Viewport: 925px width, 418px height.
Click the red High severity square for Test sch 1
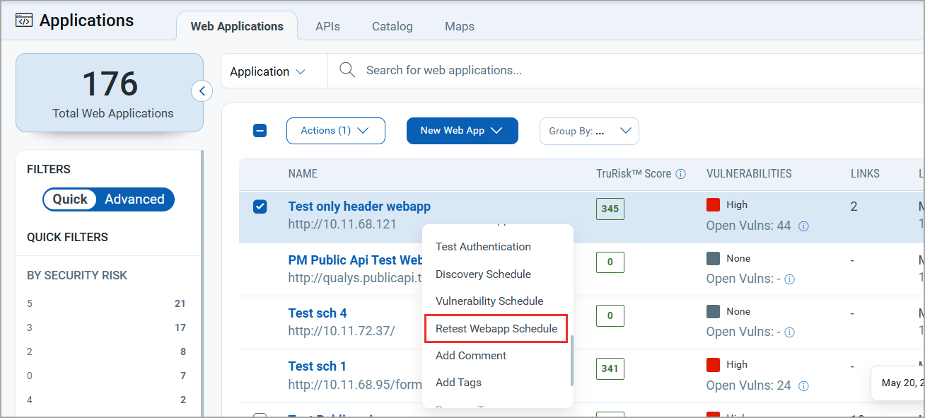(714, 364)
